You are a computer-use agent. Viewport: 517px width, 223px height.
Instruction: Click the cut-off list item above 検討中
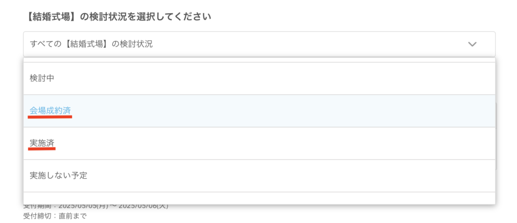[259, 60]
